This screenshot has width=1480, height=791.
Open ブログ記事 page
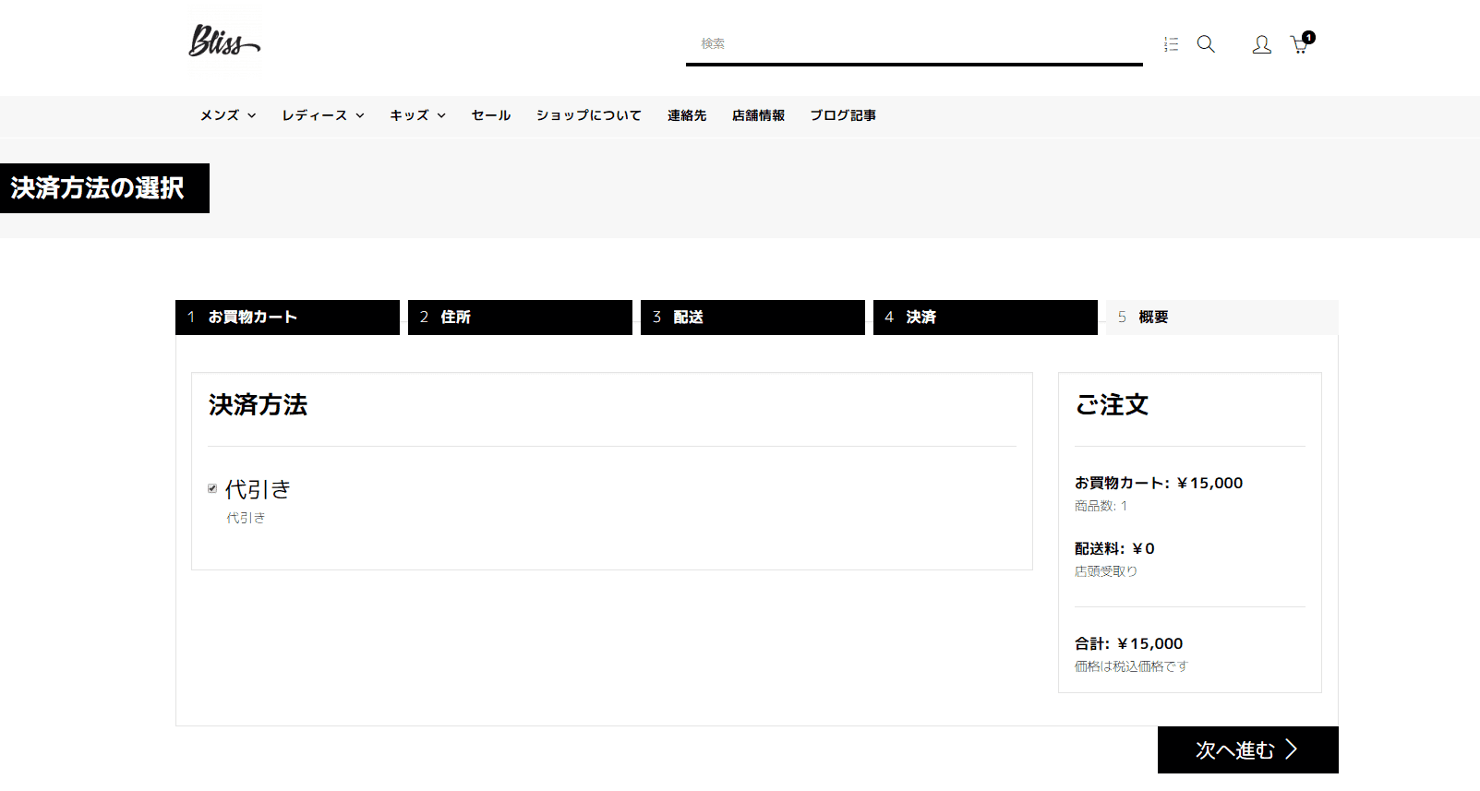coord(843,115)
